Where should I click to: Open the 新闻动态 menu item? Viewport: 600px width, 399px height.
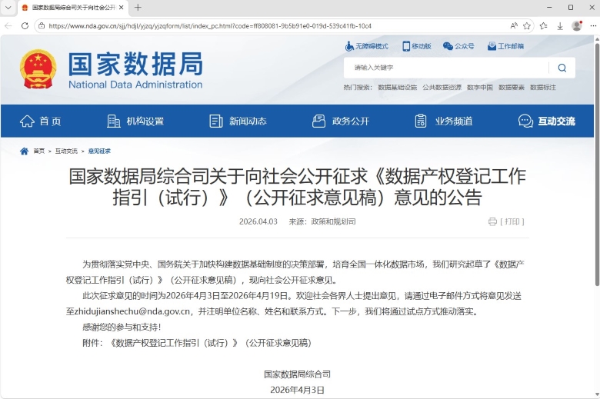(x=238, y=121)
